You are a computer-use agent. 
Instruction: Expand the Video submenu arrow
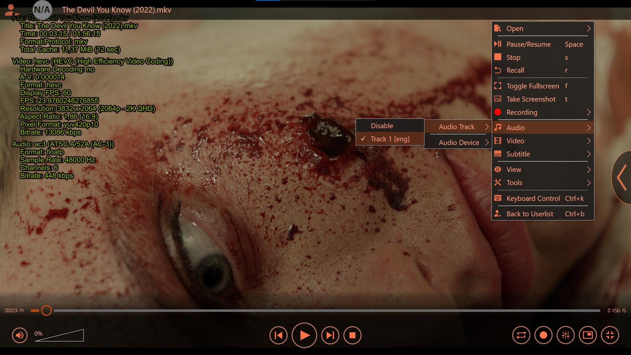point(589,141)
